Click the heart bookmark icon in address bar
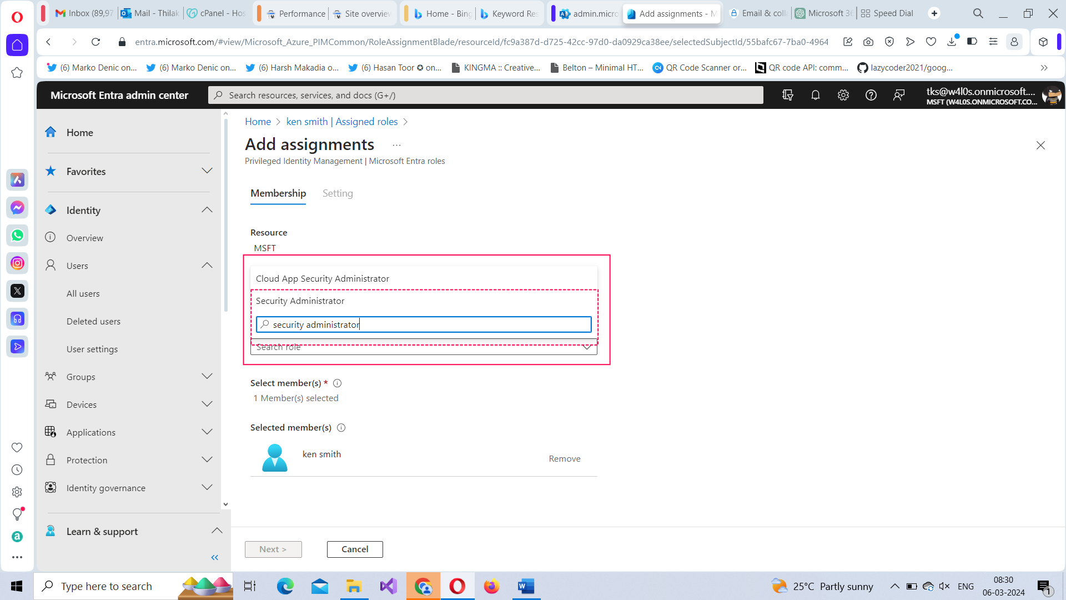This screenshot has width=1066, height=600. click(931, 42)
